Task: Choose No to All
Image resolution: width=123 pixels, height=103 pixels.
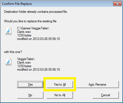Action: click(60, 95)
